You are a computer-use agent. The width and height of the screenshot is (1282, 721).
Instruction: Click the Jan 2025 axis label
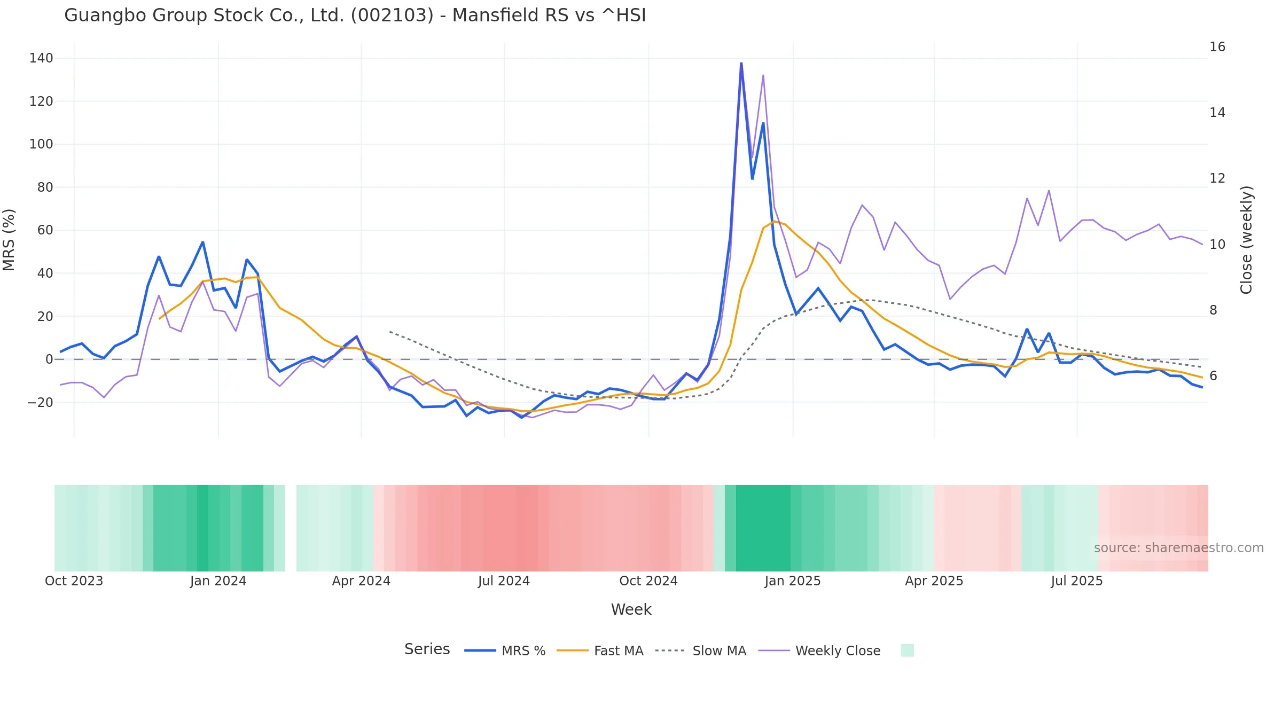793,581
